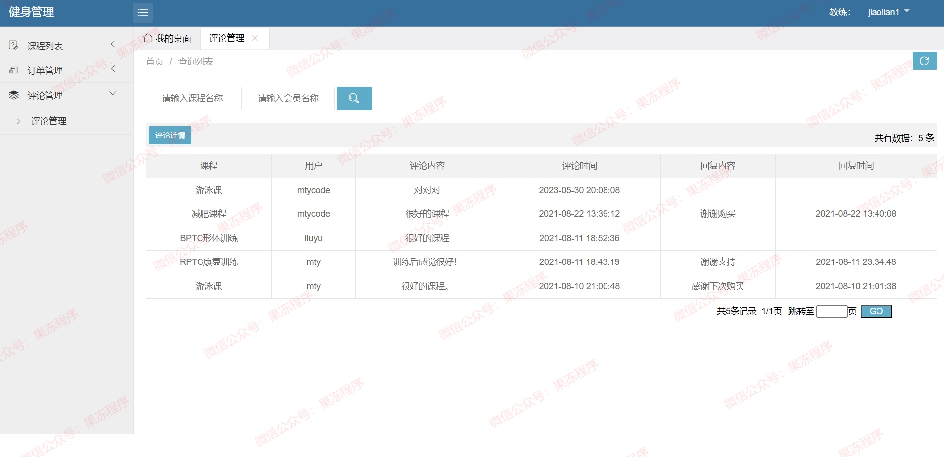Click the home icon on 我的桌面 tab
The width and height of the screenshot is (944, 457).
[x=148, y=38]
